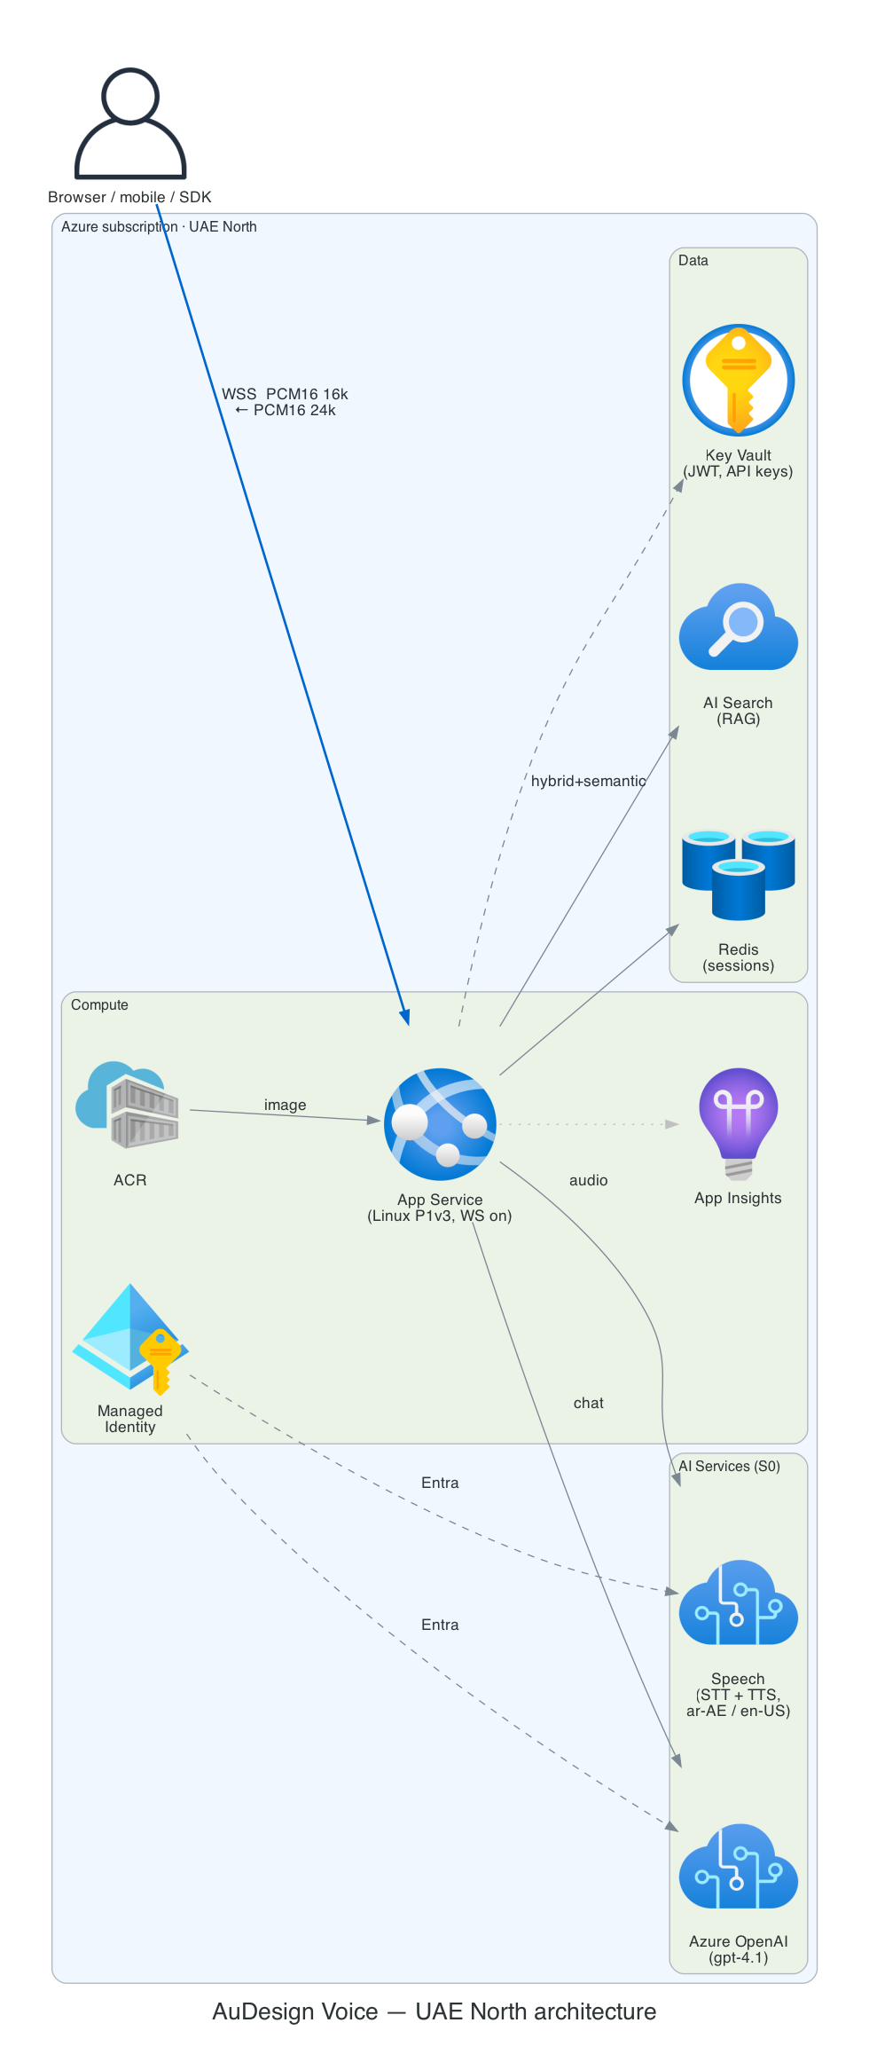Image resolution: width=869 pixels, height=2070 pixels.
Task: Click the 'Azure subscription · UAE North' label
Action: tap(159, 227)
